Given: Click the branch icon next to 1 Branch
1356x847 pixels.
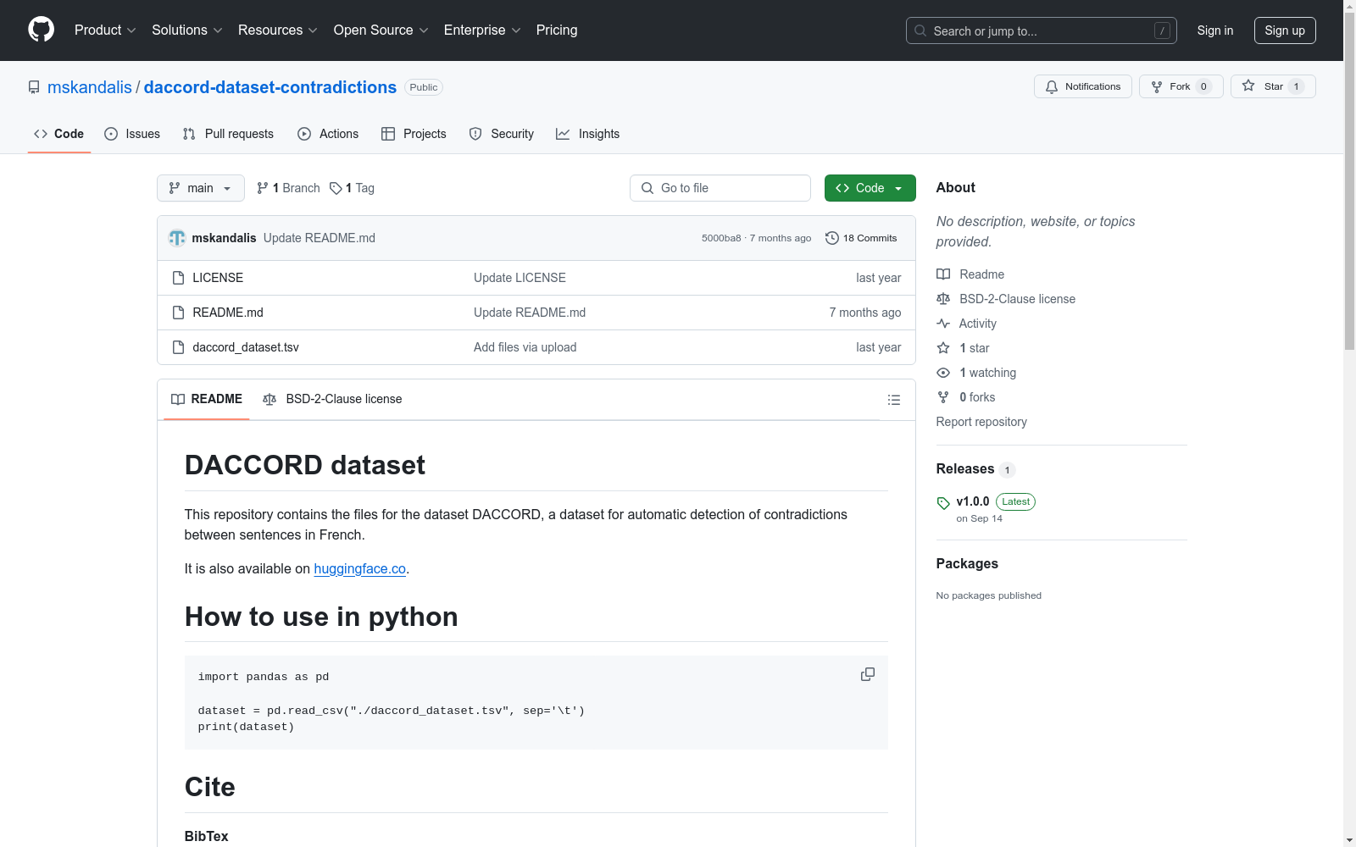Looking at the screenshot, I should point(263,188).
